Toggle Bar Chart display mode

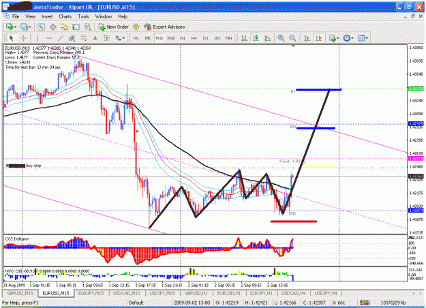tap(244, 38)
